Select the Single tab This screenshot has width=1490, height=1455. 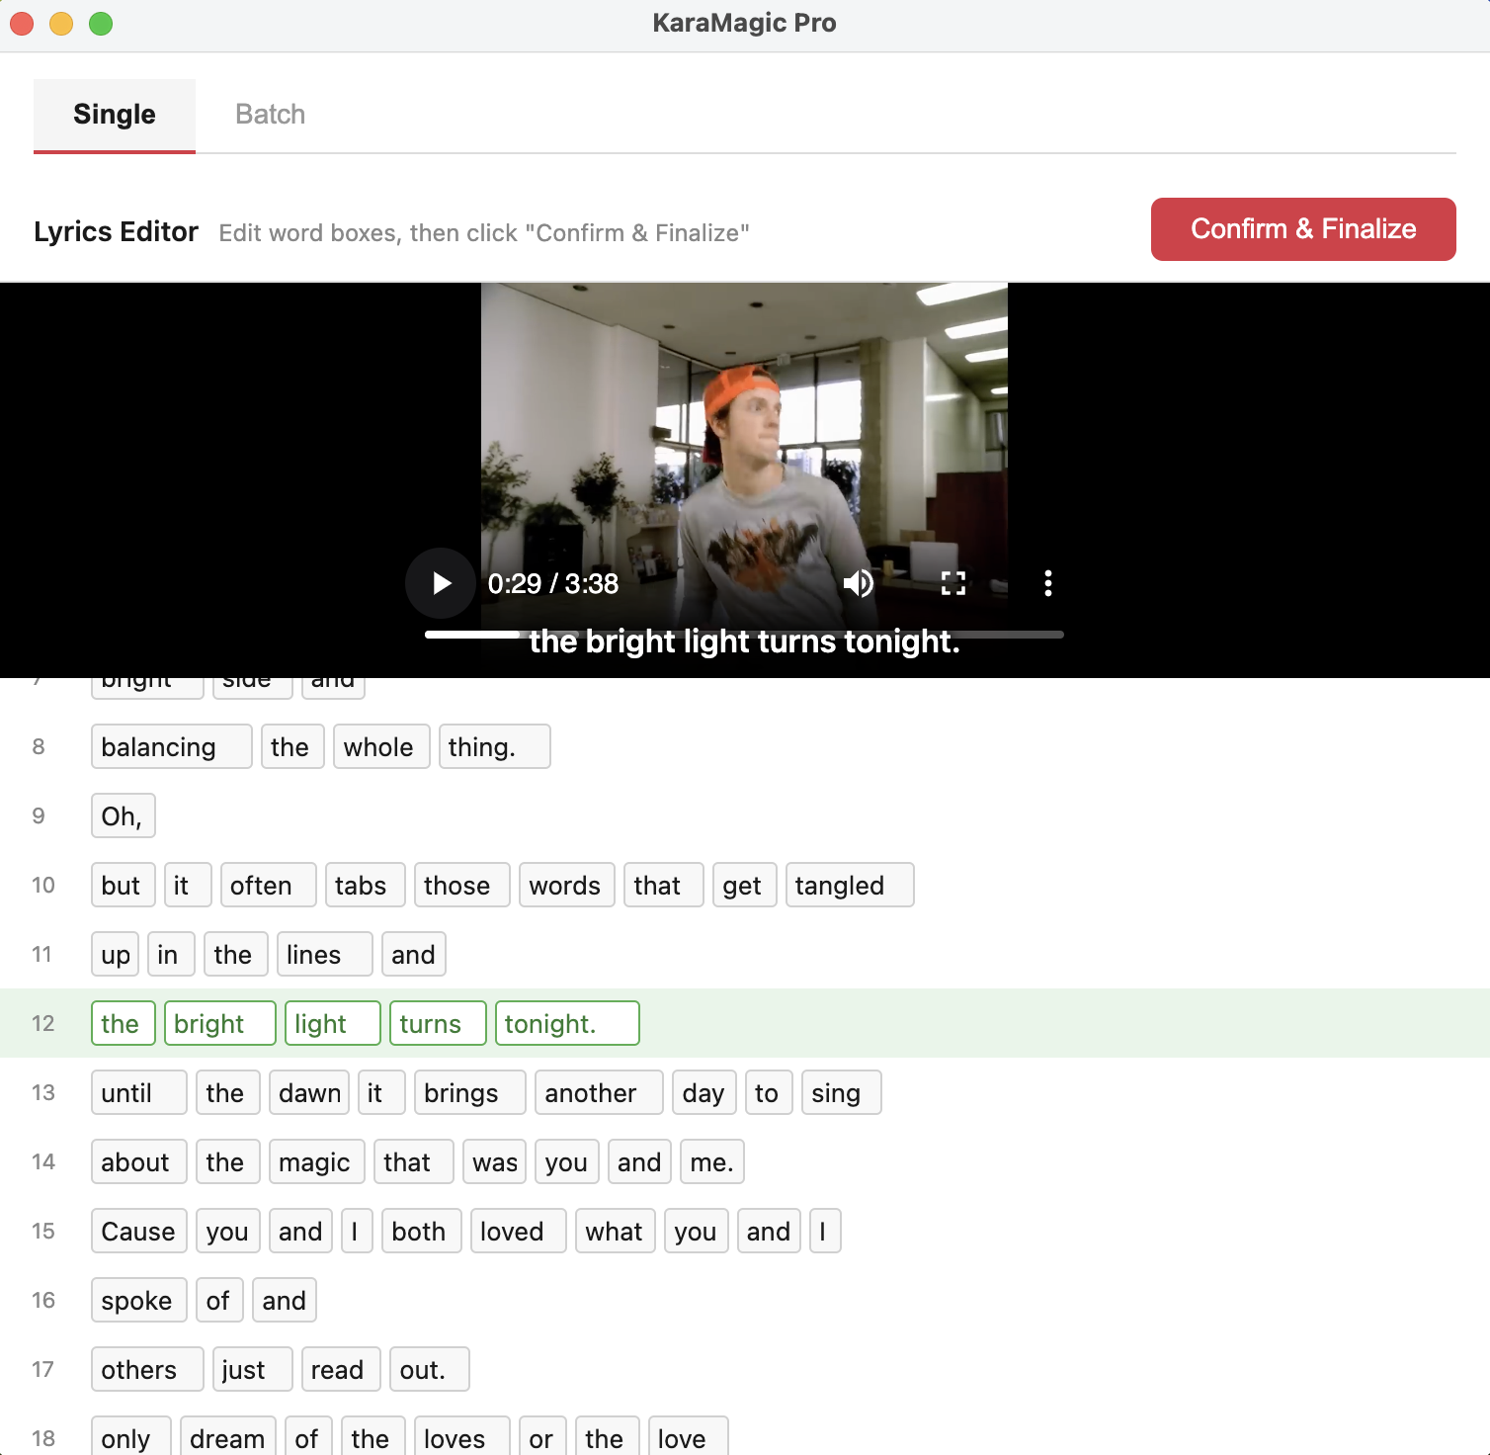115,115
